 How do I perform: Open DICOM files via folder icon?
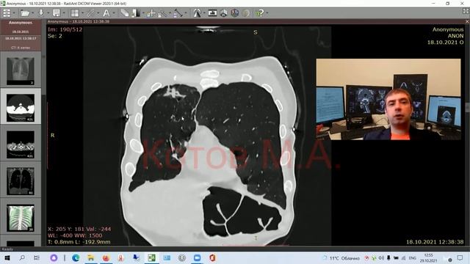[x=25, y=13]
